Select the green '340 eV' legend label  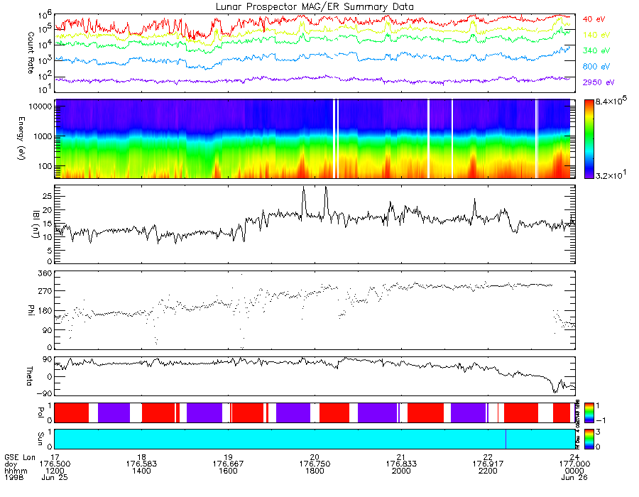coord(596,50)
